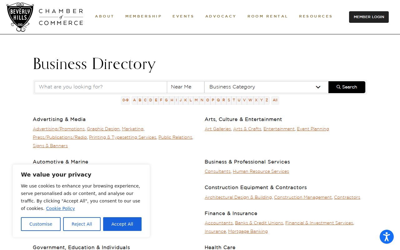Open Entertainment category link
Screen dimensions: 400x250
(279, 129)
